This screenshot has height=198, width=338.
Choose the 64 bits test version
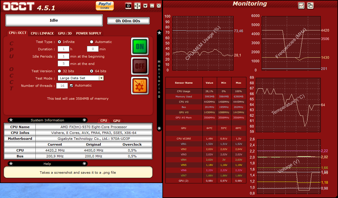[92, 71]
